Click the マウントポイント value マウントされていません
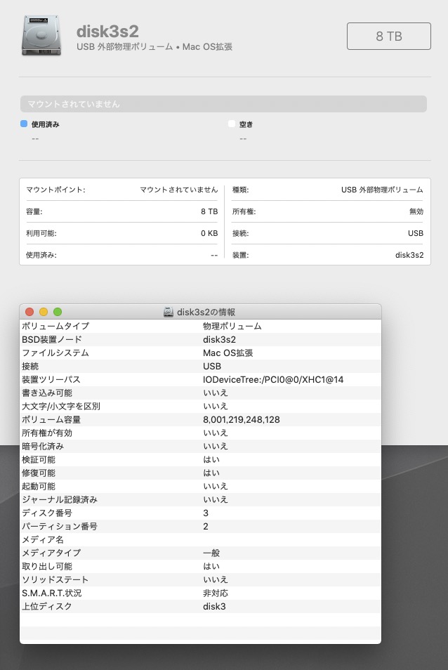 click(179, 190)
